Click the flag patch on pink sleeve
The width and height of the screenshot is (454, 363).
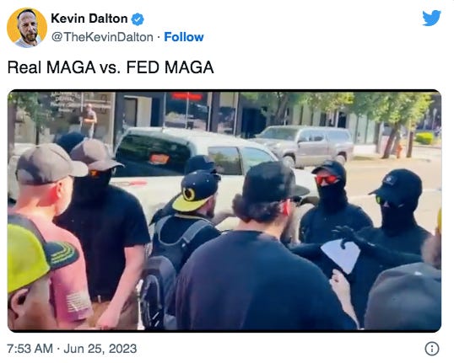tap(78, 303)
